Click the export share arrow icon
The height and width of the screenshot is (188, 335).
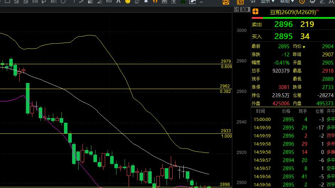point(192,2)
